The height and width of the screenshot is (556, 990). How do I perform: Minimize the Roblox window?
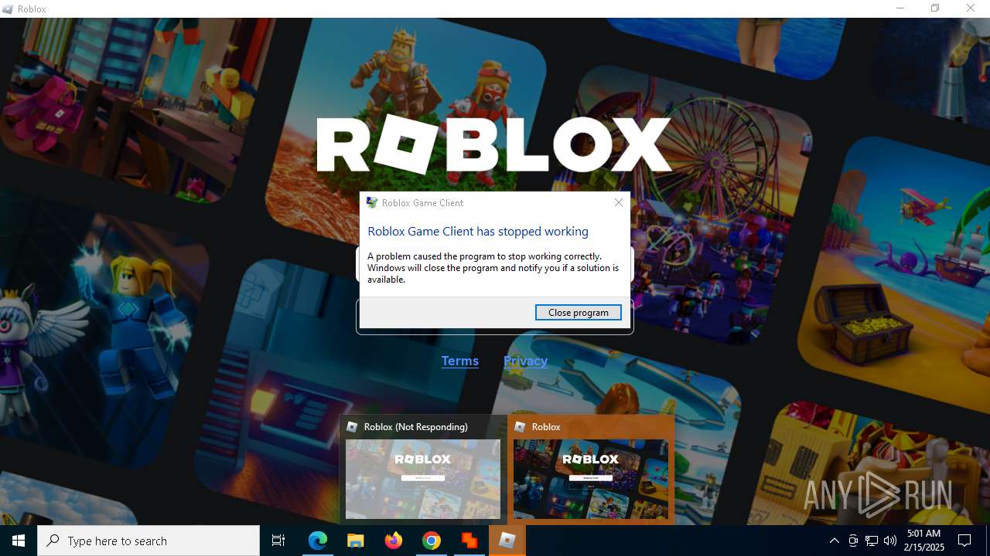(x=900, y=8)
